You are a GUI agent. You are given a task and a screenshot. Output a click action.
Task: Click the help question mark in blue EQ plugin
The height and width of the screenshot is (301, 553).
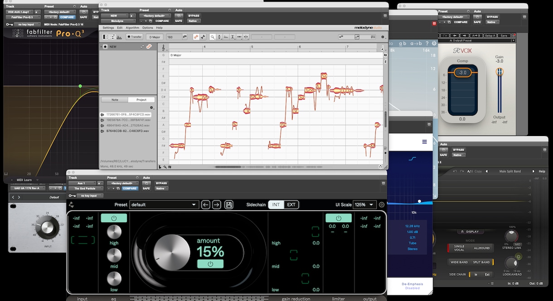pyautogui.click(x=428, y=43)
